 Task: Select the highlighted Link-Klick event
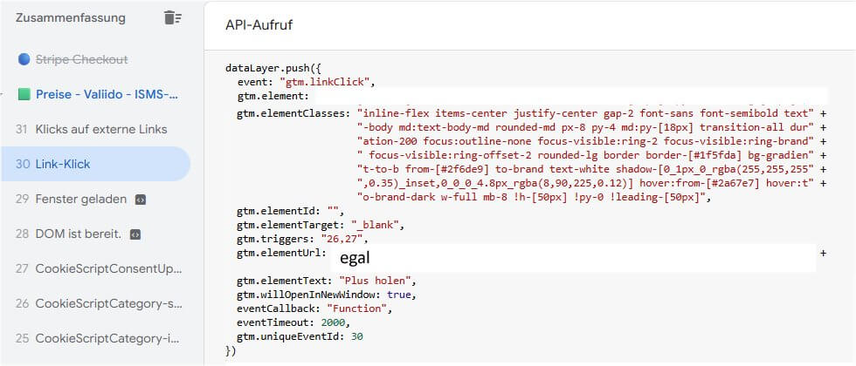63,164
